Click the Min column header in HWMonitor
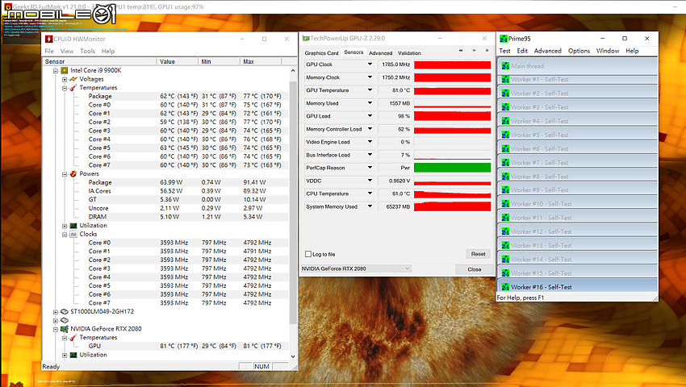 (x=219, y=61)
